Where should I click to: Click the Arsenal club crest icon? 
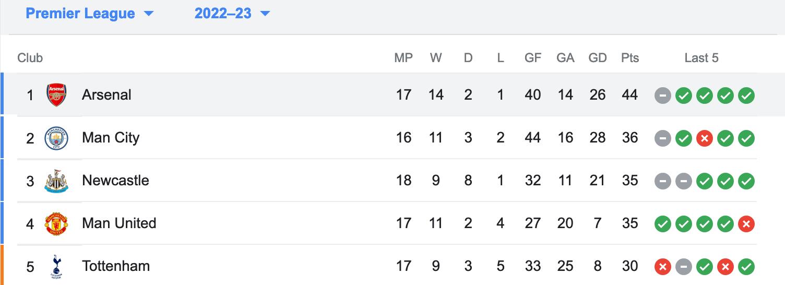pos(56,95)
